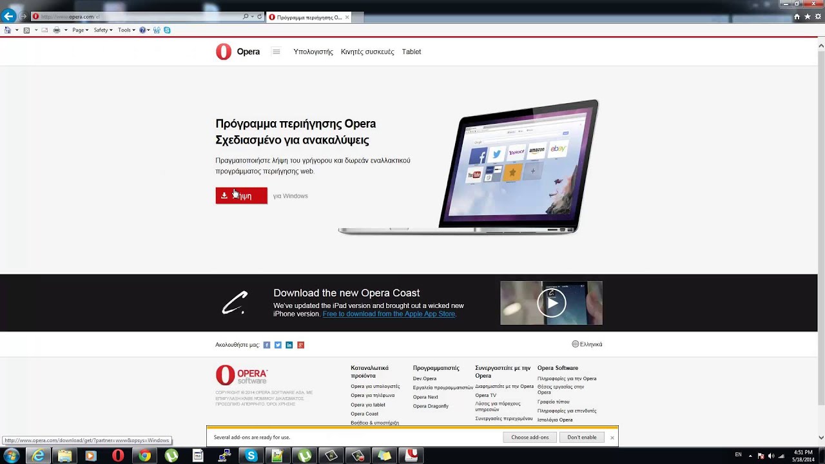Image resolution: width=825 pixels, height=464 pixels.
Task: Open the IE tools gear icon
Action: click(x=817, y=17)
